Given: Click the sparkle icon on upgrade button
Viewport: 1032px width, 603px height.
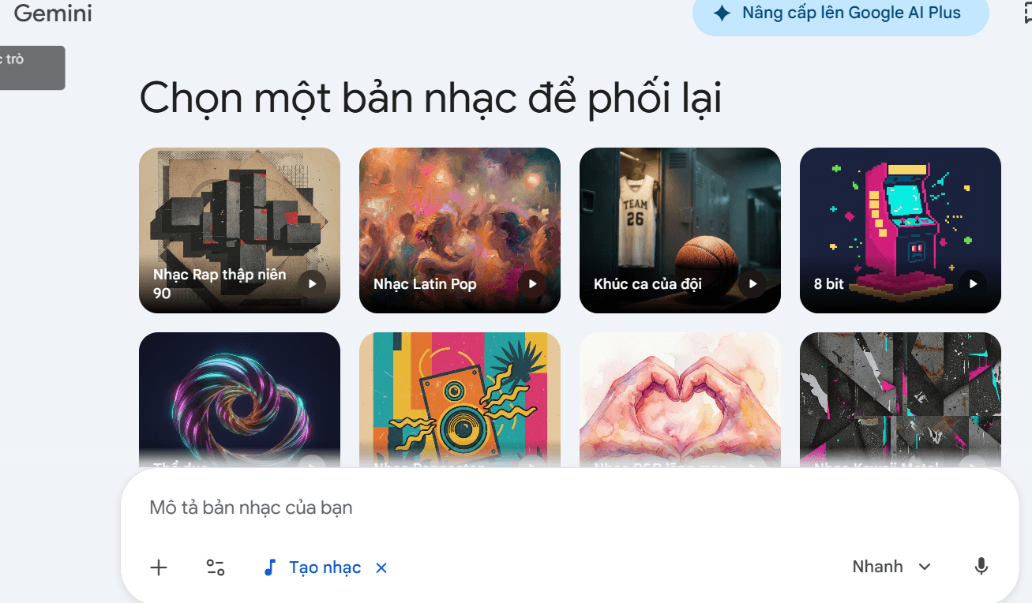Looking at the screenshot, I should (x=722, y=13).
